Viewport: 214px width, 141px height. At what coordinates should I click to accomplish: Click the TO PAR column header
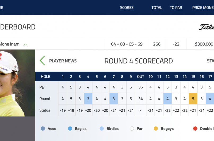point(176,8)
